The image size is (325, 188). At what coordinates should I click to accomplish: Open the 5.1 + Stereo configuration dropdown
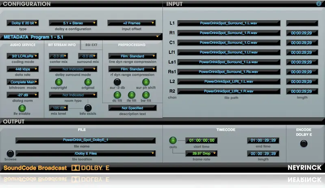pyautogui.click(x=73, y=23)
